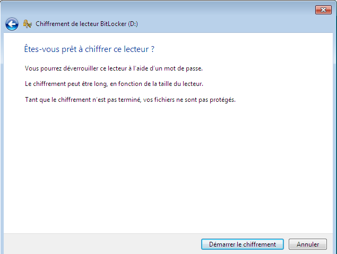Click the heading Êtes-vous prêt à chiffrer ce lecteur
The width and height of the screenshot is (337, 254).
click(89, 49)
